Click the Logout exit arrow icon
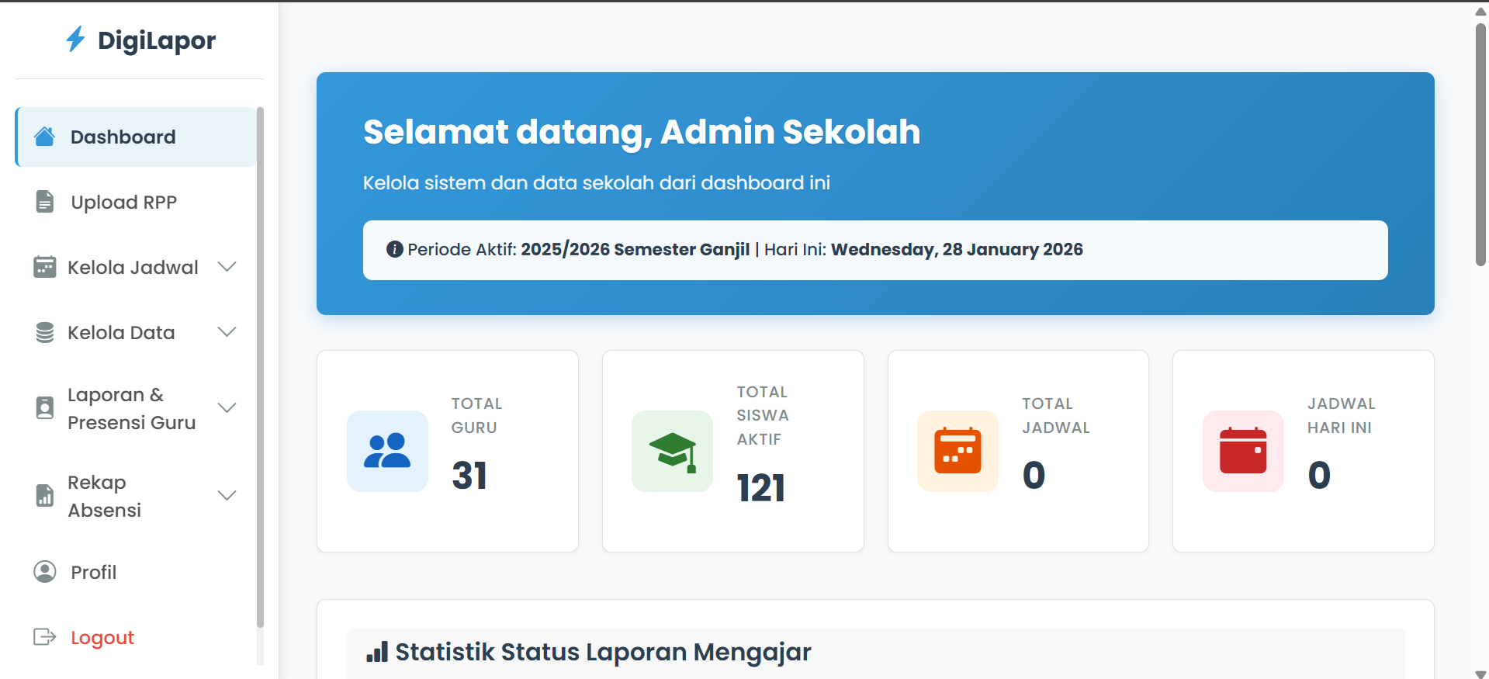 45,637
